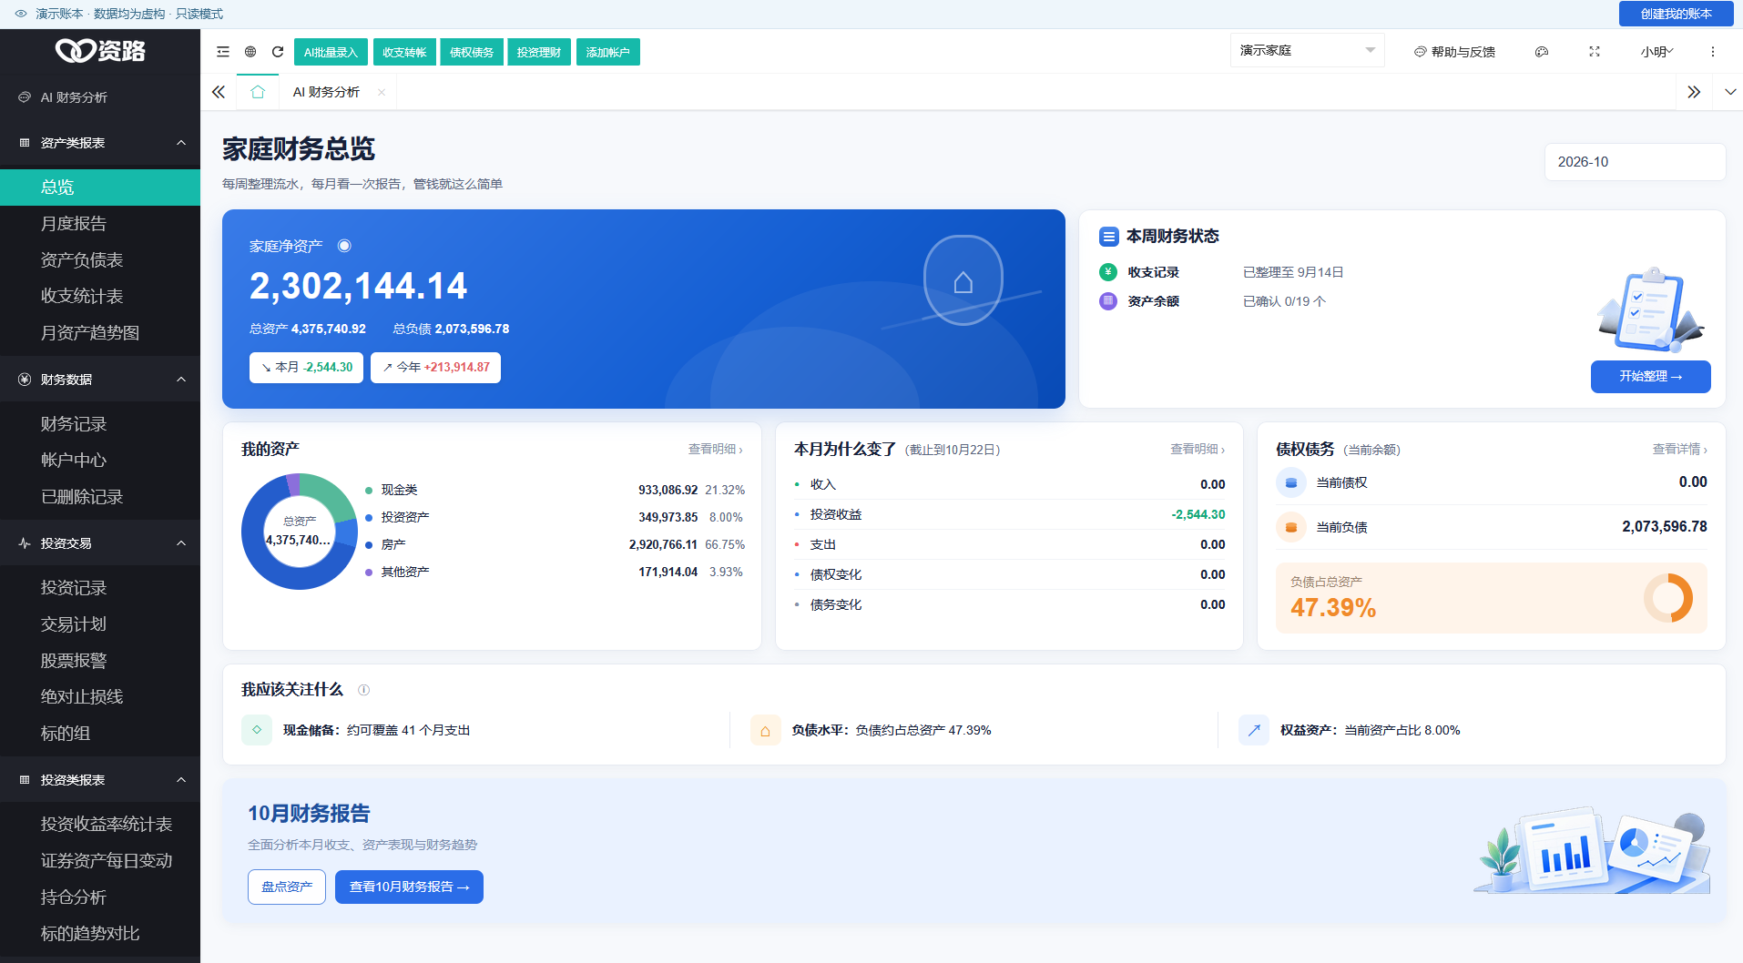This screenshot has width=1743, height=963.
Task: Expand the tab list down-chevron at right
Action: point(1730,92)
